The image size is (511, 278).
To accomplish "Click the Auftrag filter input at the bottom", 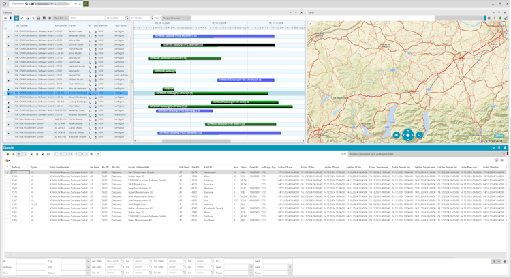I will click(31, 267).
